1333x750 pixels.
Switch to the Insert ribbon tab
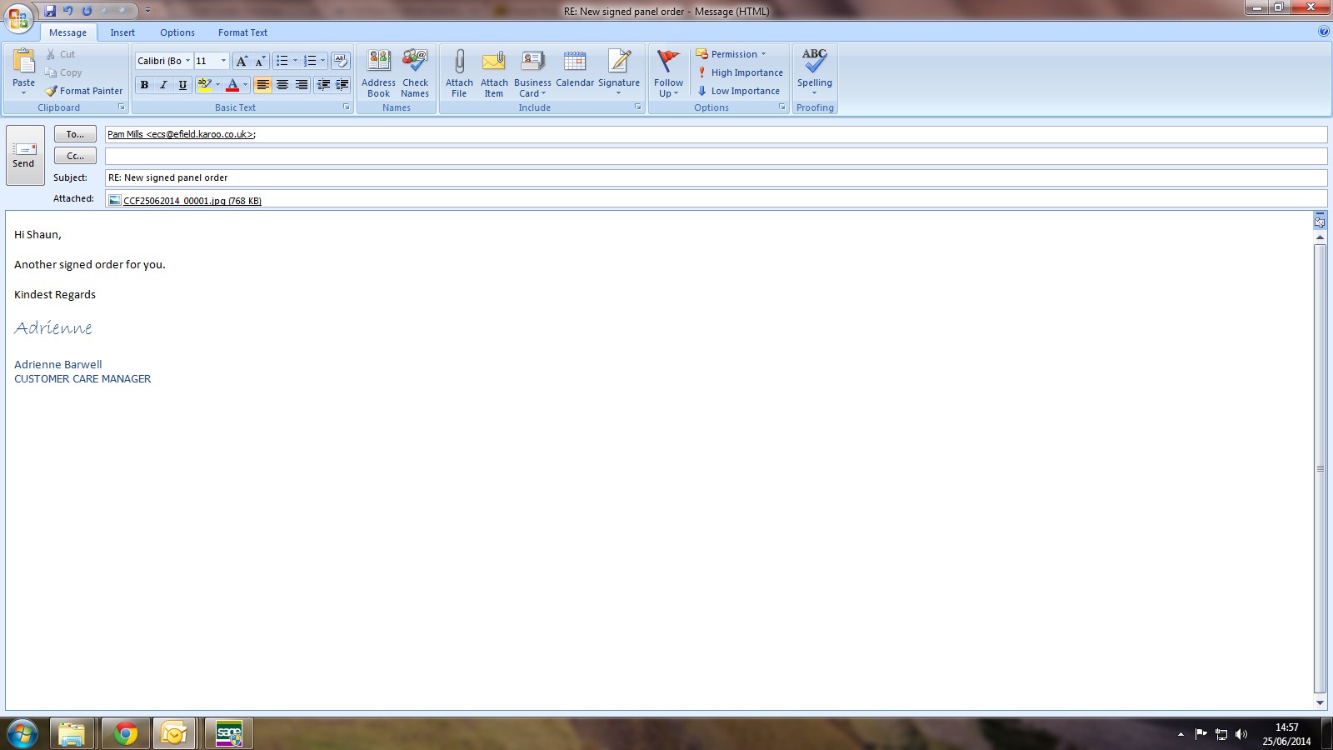122,32
